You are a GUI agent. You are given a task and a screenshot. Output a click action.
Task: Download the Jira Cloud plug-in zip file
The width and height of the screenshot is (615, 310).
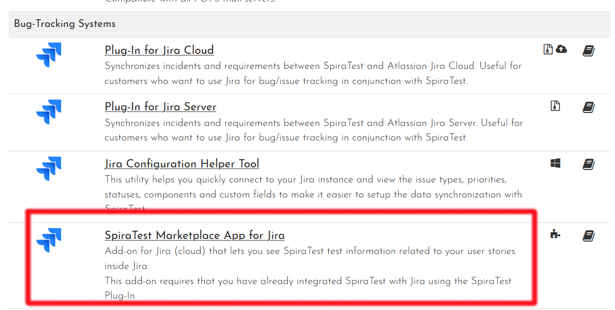tap(548, 49)
